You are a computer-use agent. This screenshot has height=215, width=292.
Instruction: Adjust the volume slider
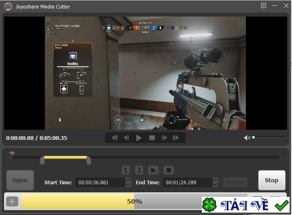click(269, 137)
